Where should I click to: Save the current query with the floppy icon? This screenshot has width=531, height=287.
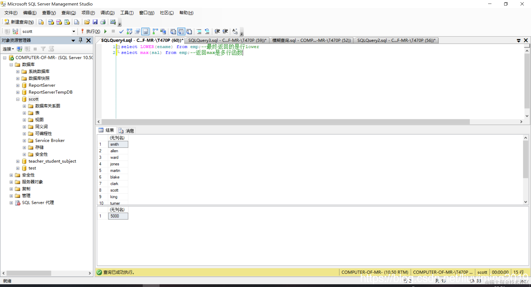pos(95,22)
